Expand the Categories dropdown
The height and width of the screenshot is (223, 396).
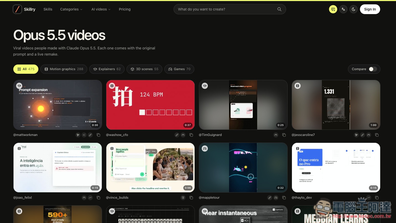(71, 9)
